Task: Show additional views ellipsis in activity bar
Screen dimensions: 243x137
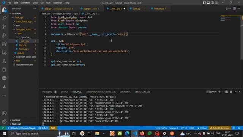Action: pos(4,95)
